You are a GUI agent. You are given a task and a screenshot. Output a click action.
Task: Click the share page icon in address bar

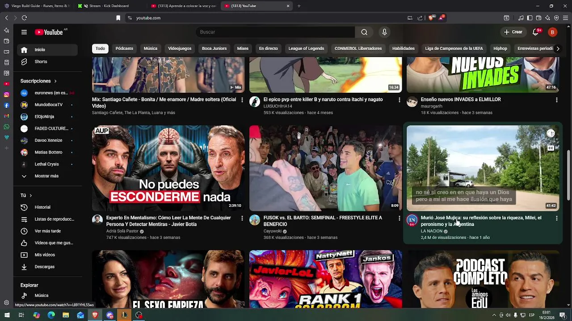(x=420, y=18)
